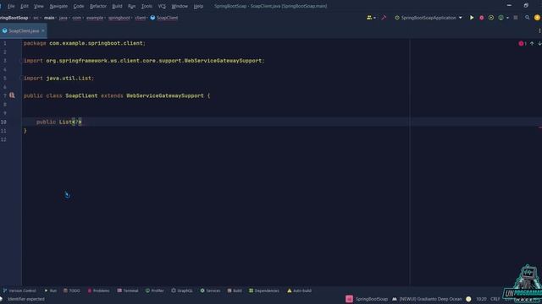Viewport: 542px width, 304px height.
Task: Click SpringBootSoap project widget in status bar
Action: pyautogui.click(x=367, y=299)
